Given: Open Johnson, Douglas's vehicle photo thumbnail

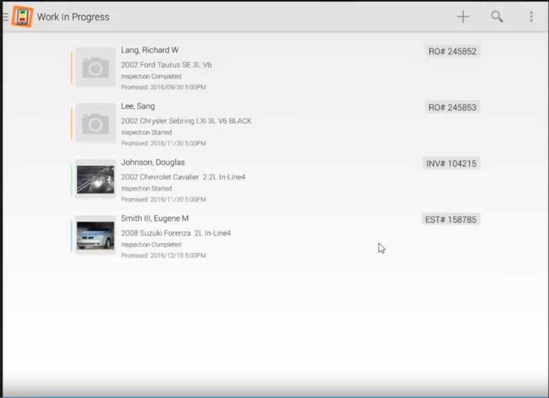Looking at the screenshot, I should coord(94,178).
